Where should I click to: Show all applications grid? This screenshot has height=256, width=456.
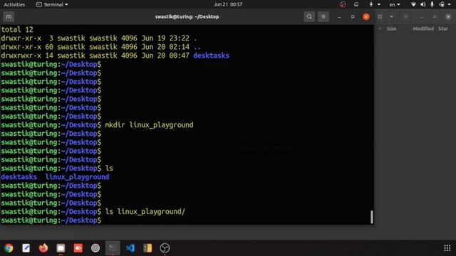point(447,248)
